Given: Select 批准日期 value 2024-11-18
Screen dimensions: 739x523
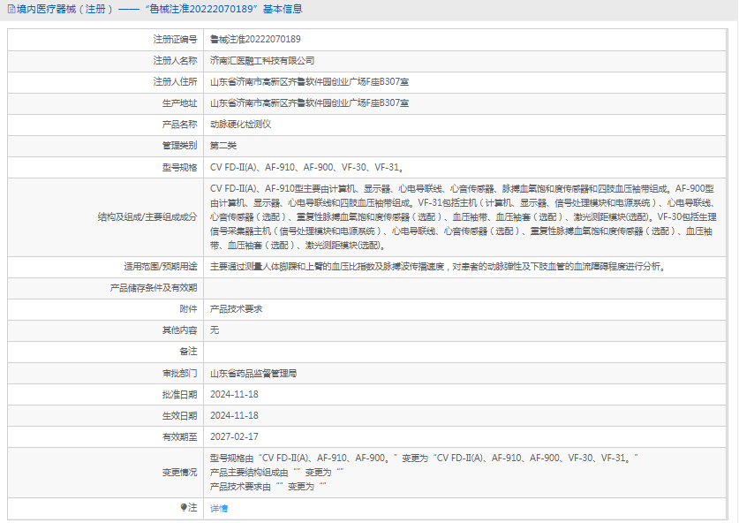Looking at the screenshot, I should [x=234, y=394].
